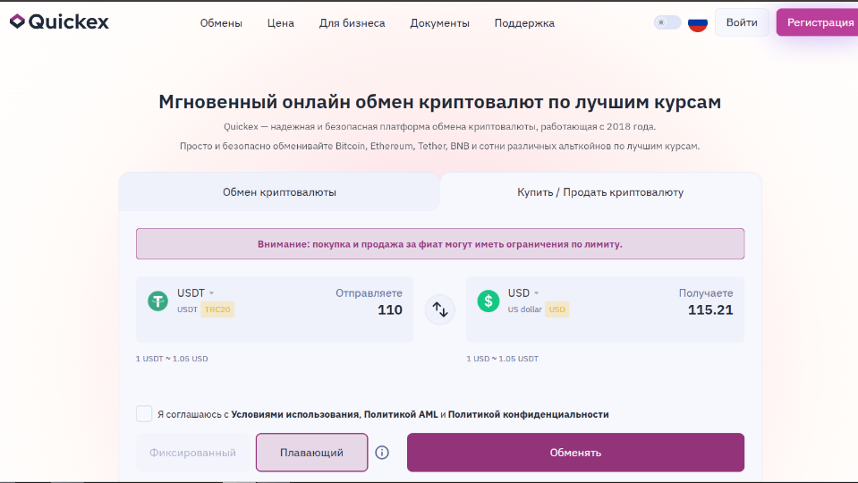Screen dimensions: 858x483
Task: Click the rate text '1 USDT ~ 1.05 USD'
Action: click(172, 359)
